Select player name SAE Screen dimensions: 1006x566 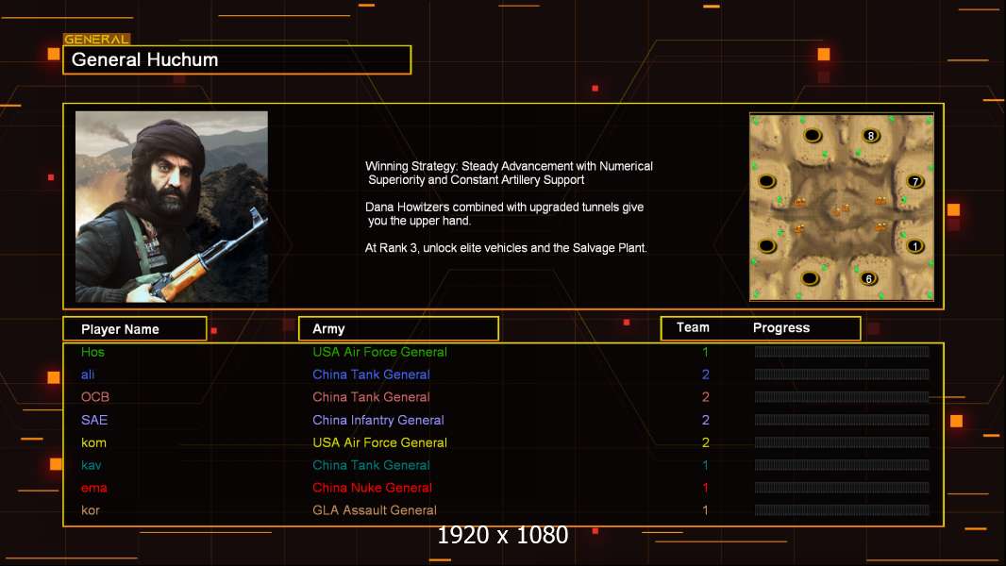[x=94, y=420]
